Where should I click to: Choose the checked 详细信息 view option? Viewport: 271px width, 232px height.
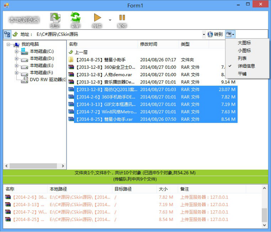point(246,66)
